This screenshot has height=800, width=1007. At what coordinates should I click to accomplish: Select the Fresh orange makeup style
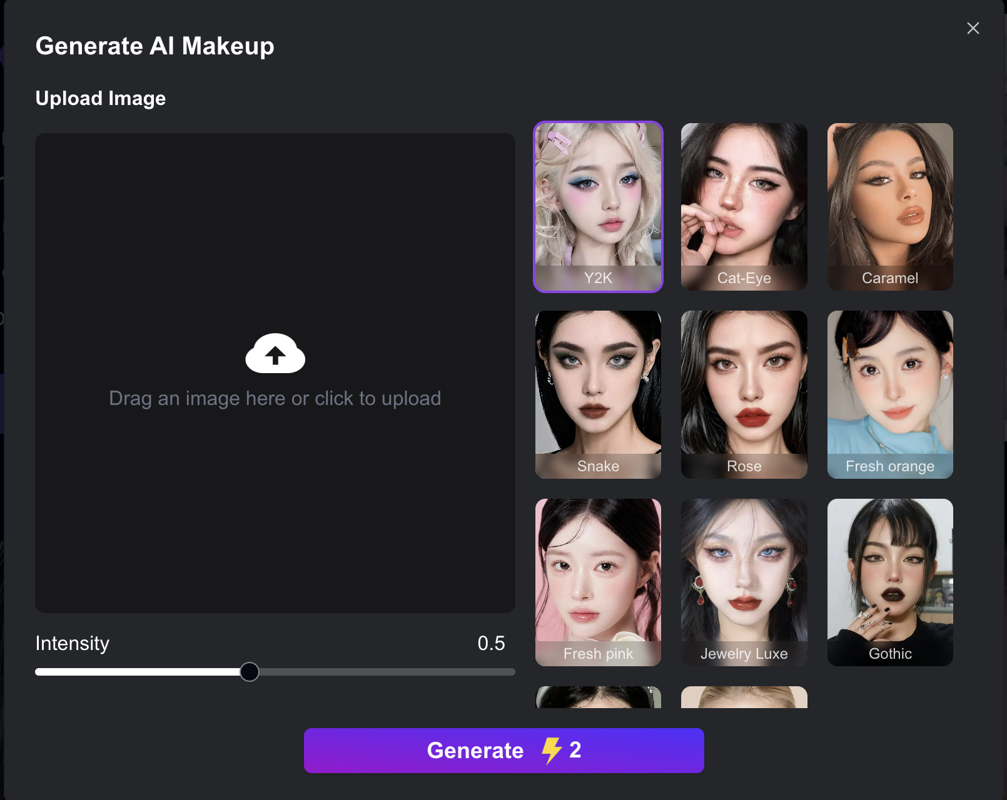point(890,394)
